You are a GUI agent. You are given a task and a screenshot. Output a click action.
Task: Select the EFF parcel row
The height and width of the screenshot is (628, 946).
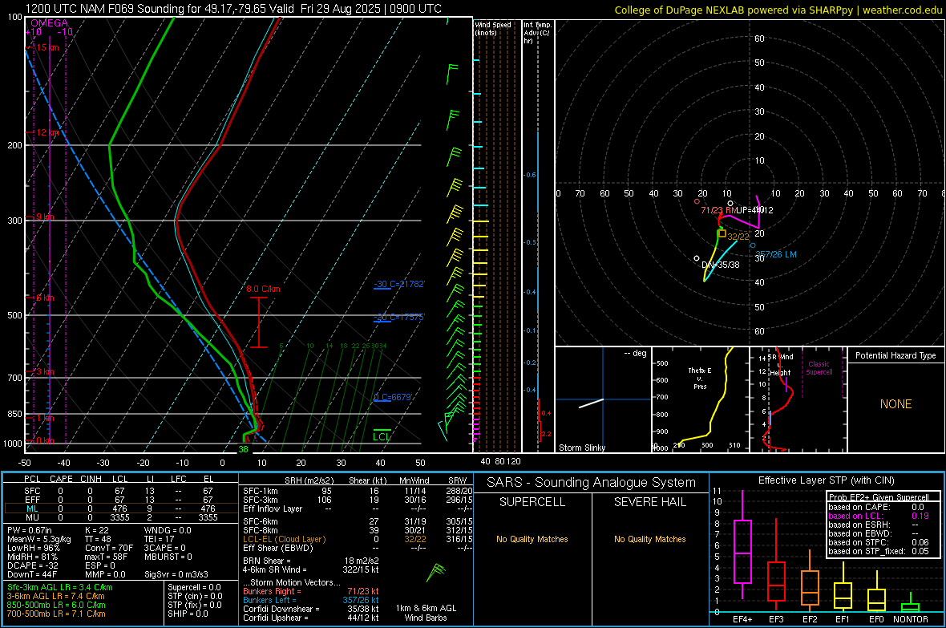coord(121,500)
